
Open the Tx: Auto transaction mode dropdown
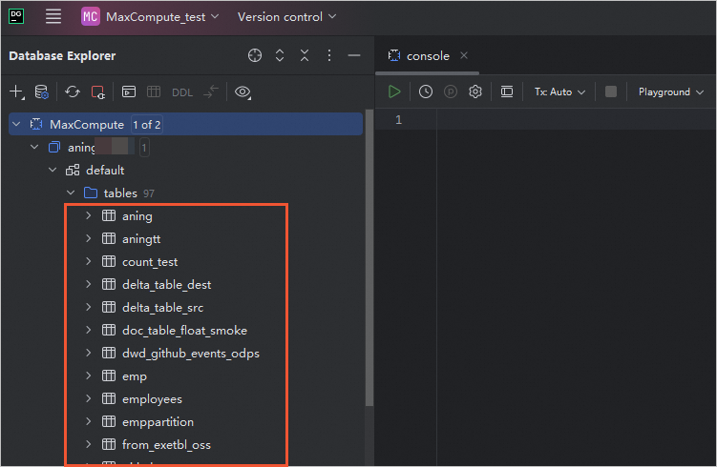click(x=559, y=91)
